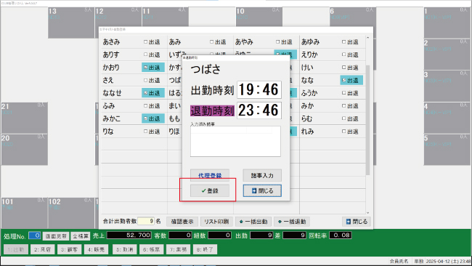The width and height of the screenshot is (472, 266).
Task: Select table tile 1 in the main window
Action: click(x=447, y=23)
